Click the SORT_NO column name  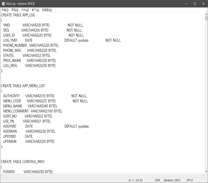(x=10, y=116)
